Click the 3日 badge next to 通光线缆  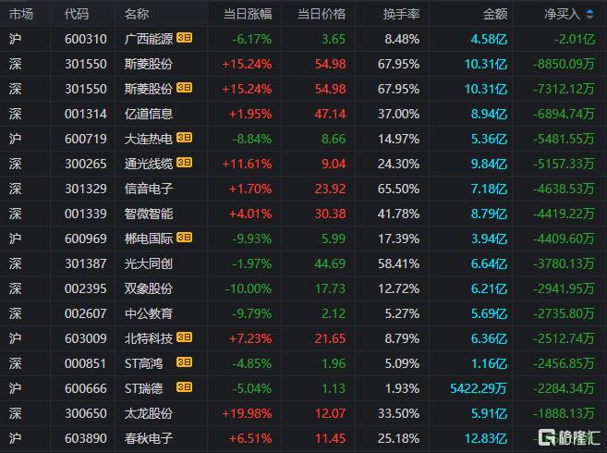[184, 163]
